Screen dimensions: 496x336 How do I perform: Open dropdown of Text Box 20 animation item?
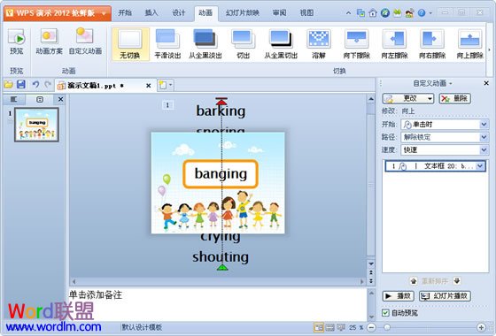pyautogui.click(x=480, y=166)
